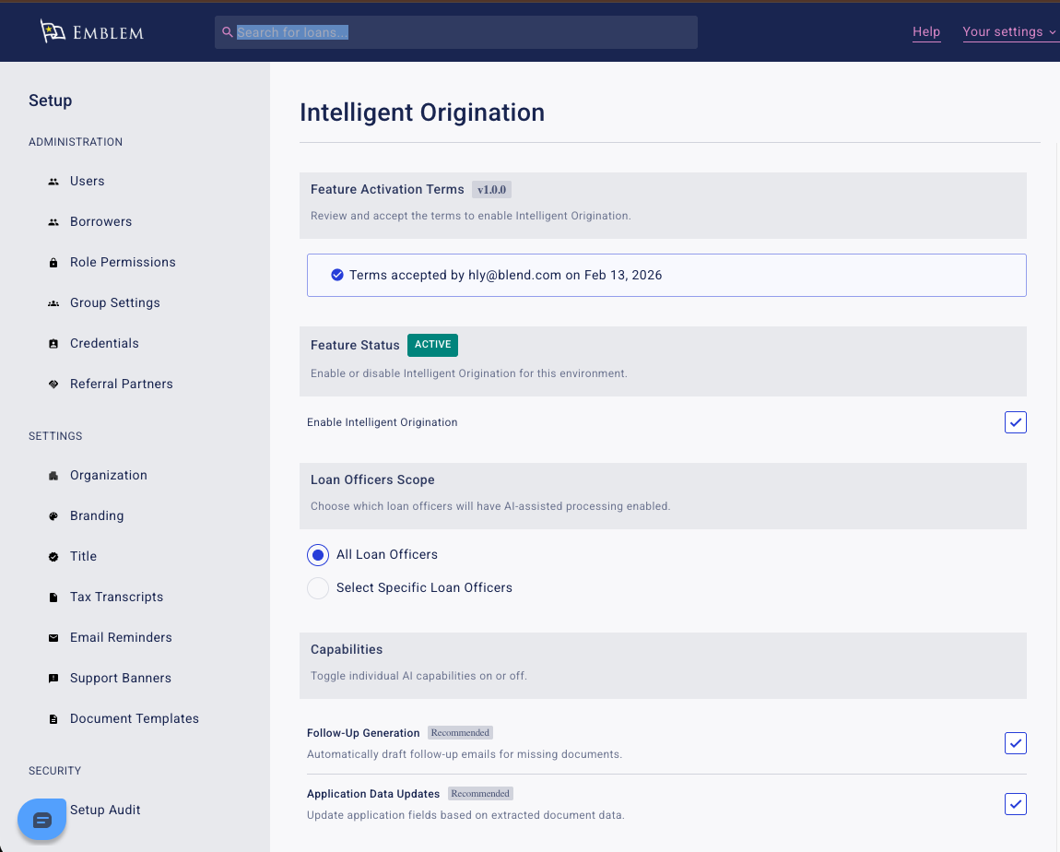Disable the Enable Intelligent Origination checkbox
1060x852 pixels.
[1015, 422]
